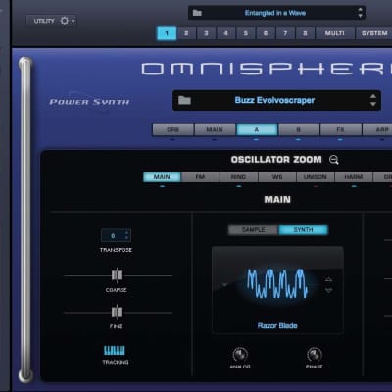This screenshot has width=392, height=392.
Task: Click the Utility gear icon
Action: pyautogui.click(x=65, y=21)
